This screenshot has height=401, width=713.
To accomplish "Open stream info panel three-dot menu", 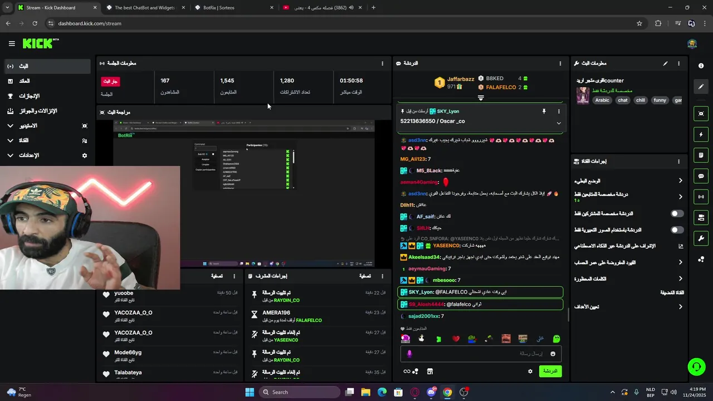I will (678, 63).
